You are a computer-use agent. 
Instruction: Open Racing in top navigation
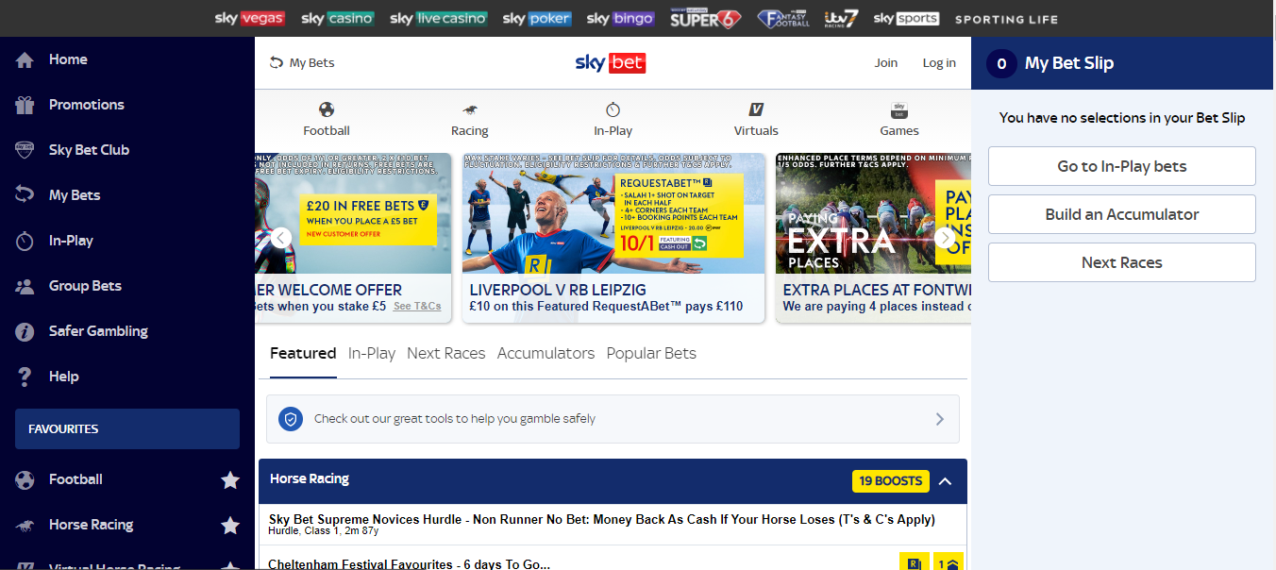coord(470,120)
